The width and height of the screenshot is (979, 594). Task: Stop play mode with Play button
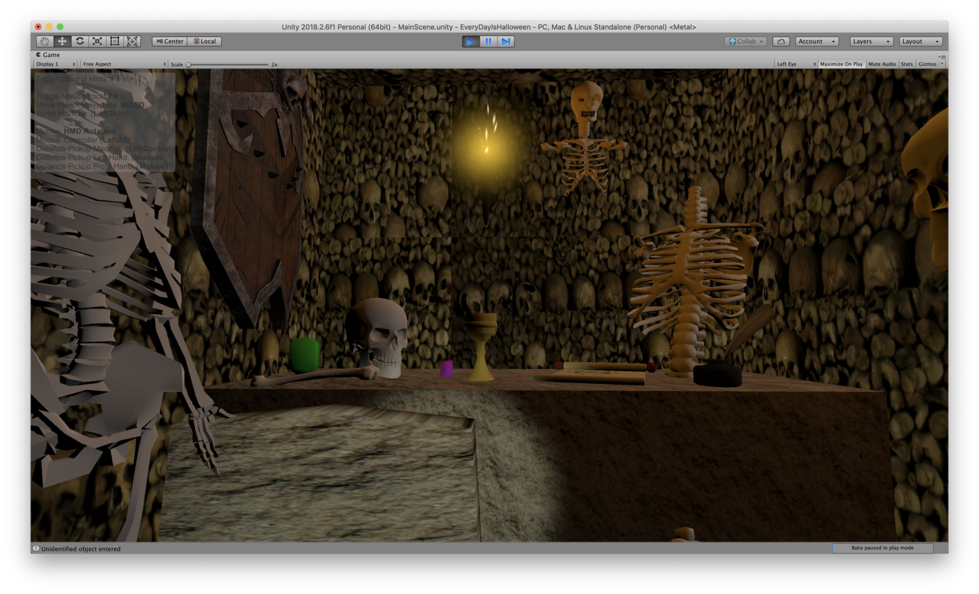pyautogui.click(x=470, y=41)
